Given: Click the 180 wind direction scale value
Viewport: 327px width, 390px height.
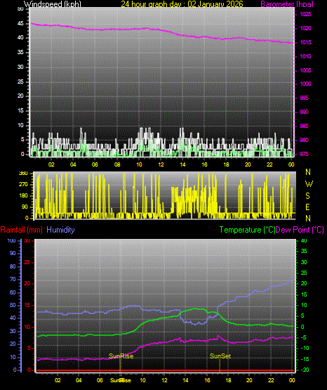Looking at the screenshot, I should pos(23,196).
